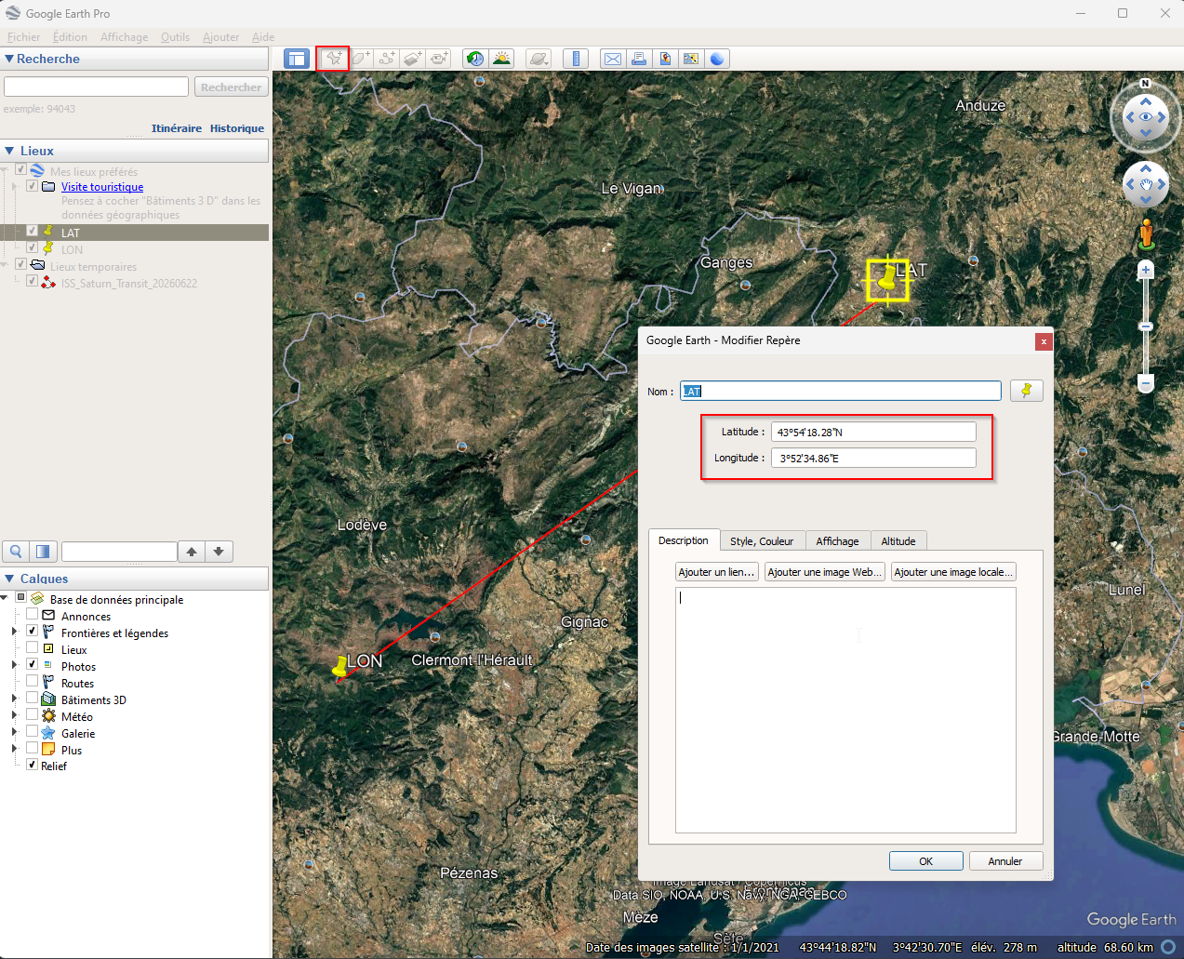
Task: Click Ajouter un lien button
Action: tap(716, 572)
